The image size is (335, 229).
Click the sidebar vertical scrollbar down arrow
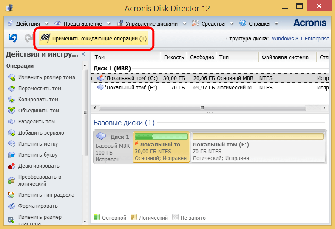pyautogui.click(x=85, y=221)
